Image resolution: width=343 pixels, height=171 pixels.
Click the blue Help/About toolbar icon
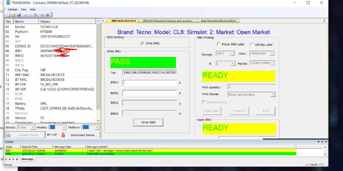[47, 15]
